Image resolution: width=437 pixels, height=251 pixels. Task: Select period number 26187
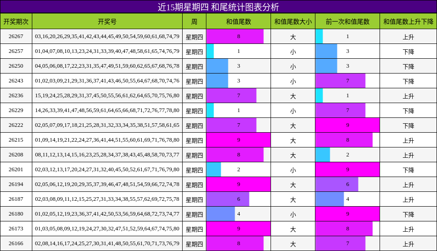(16, 199)
